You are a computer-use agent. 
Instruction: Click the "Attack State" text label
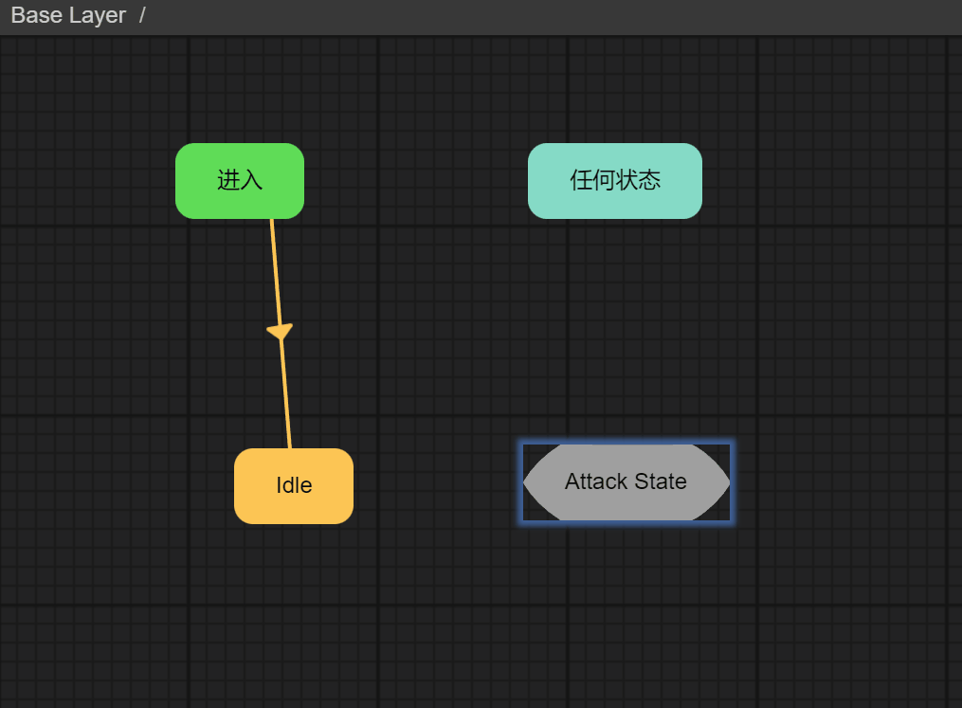(626, 481)
